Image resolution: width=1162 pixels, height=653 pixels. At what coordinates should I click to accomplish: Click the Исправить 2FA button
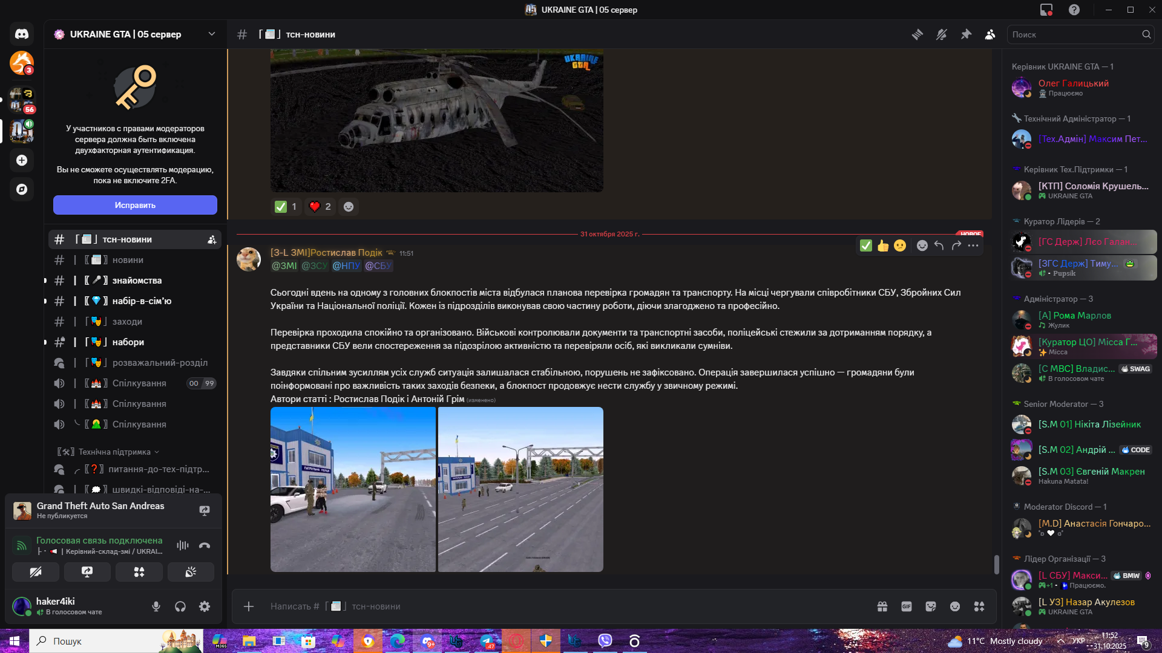135,205
